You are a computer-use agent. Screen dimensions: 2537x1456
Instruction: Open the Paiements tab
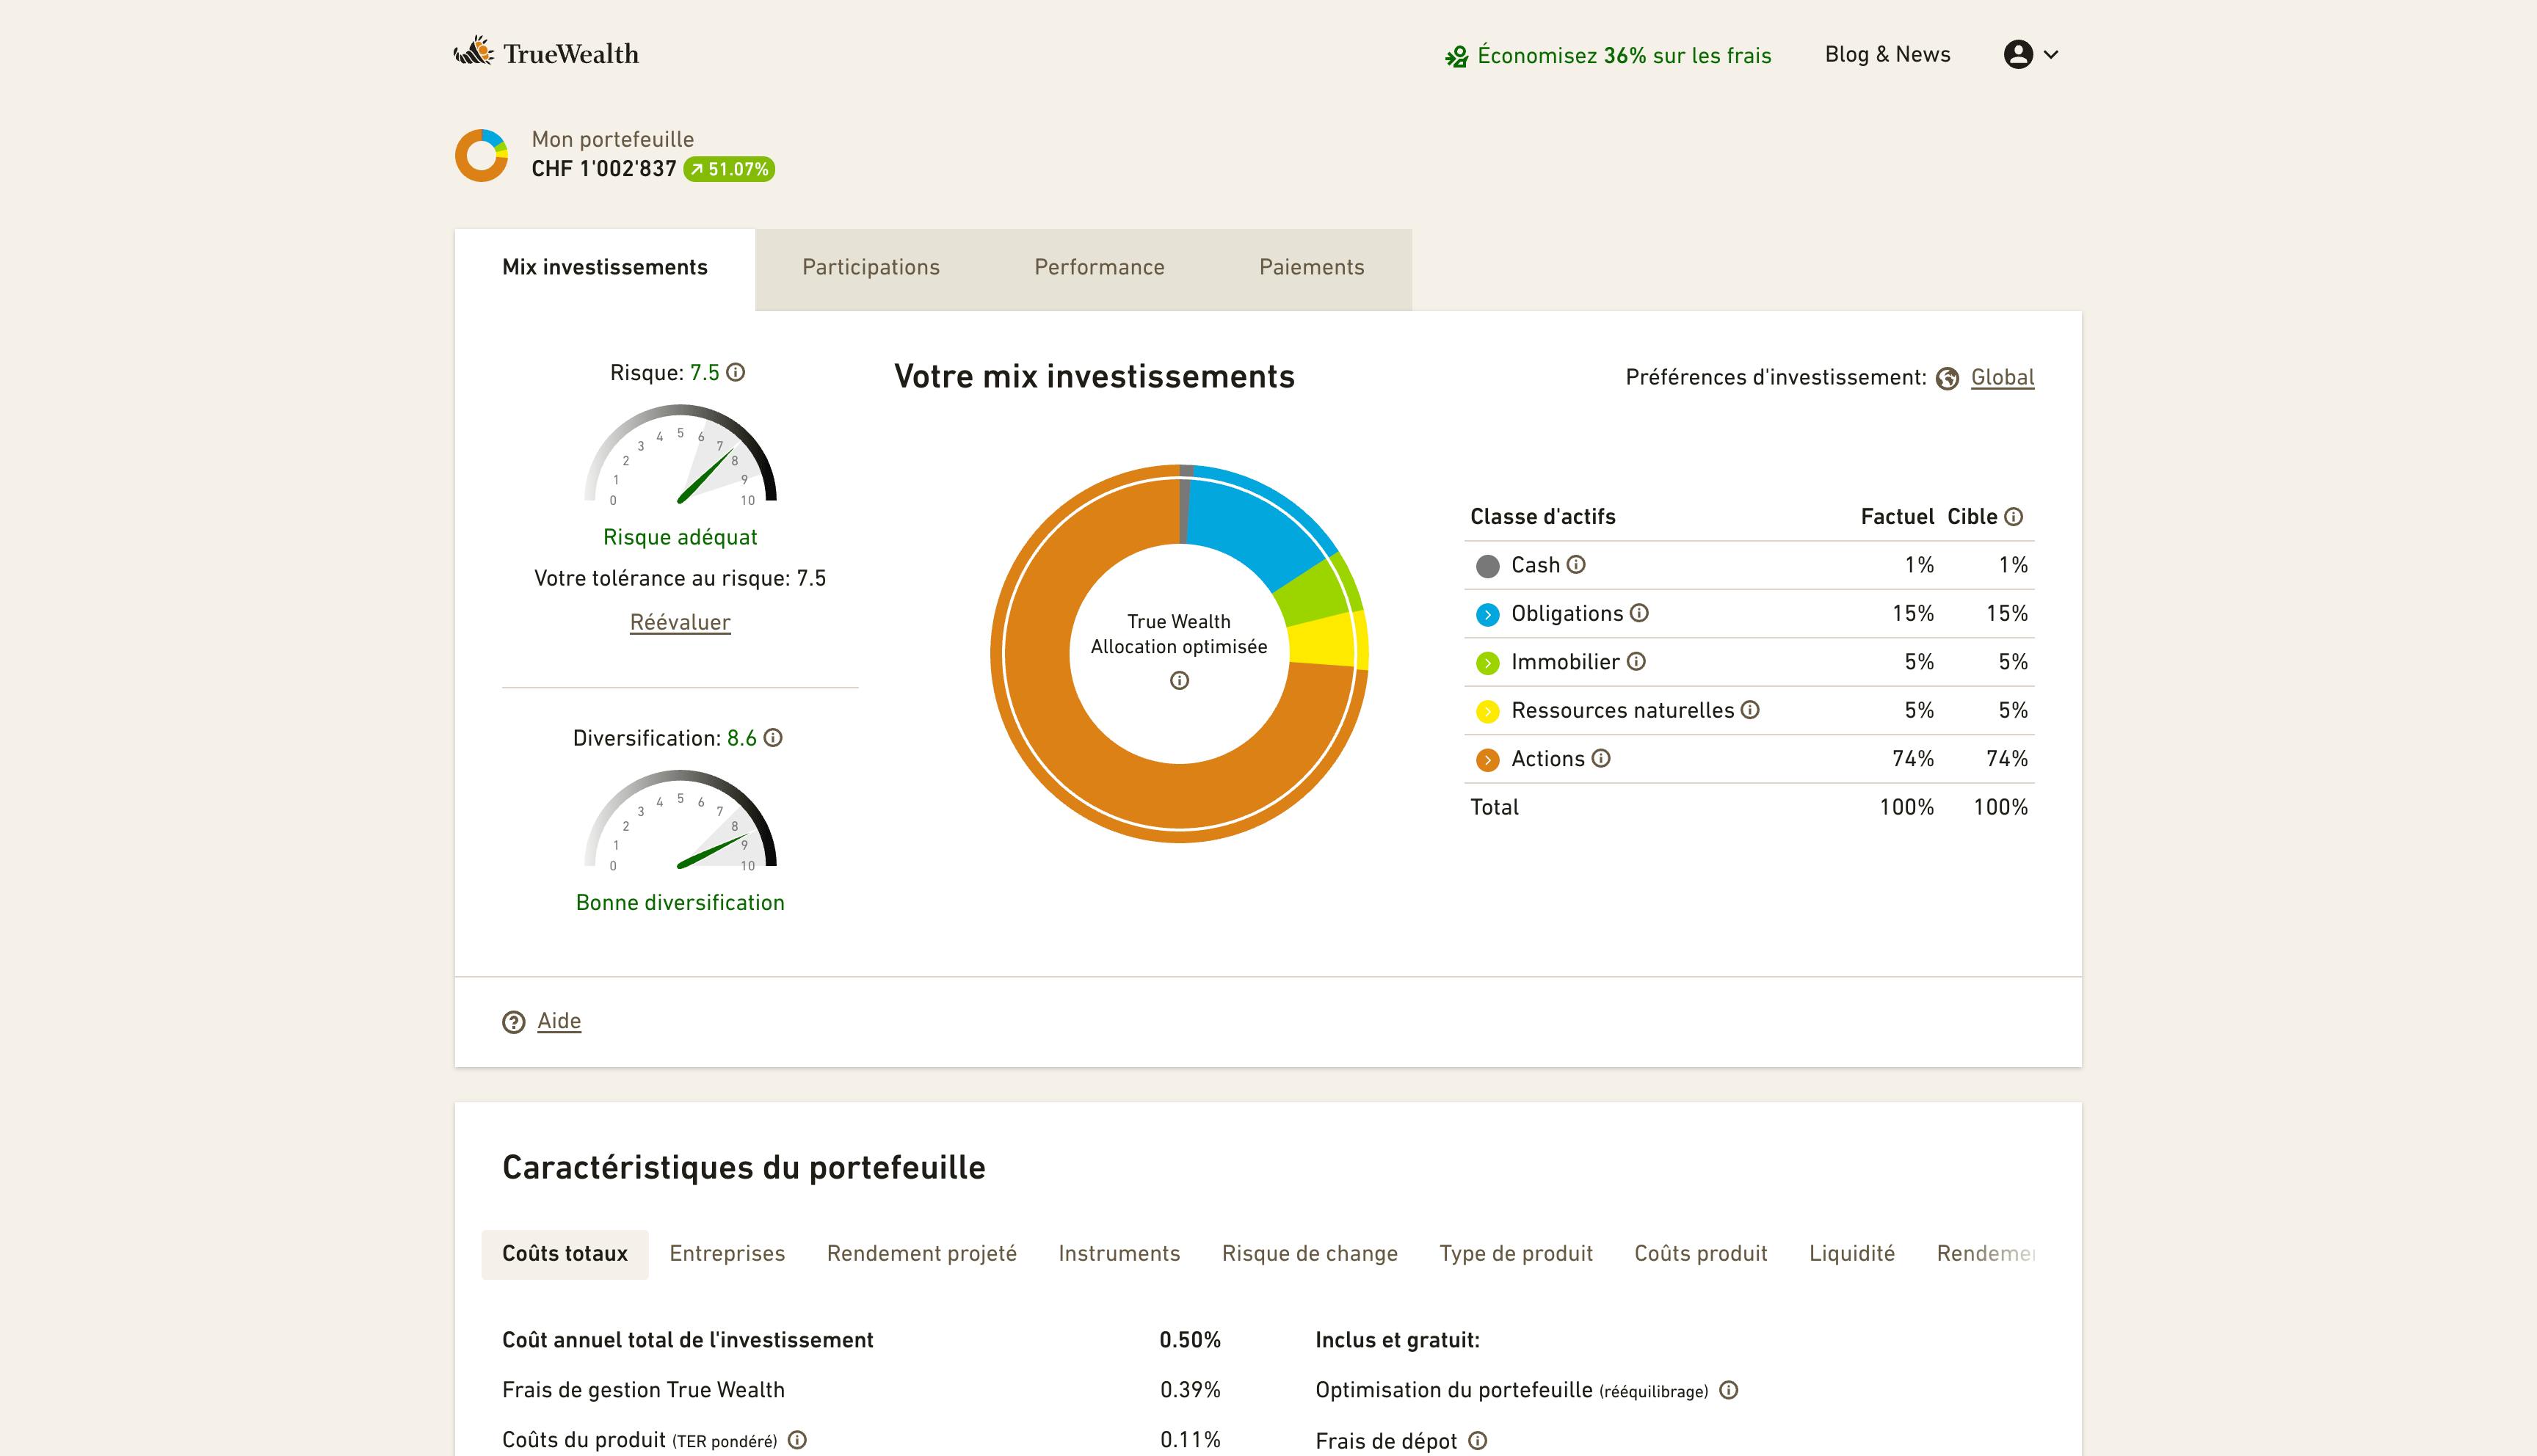(x=1311, y=267)
